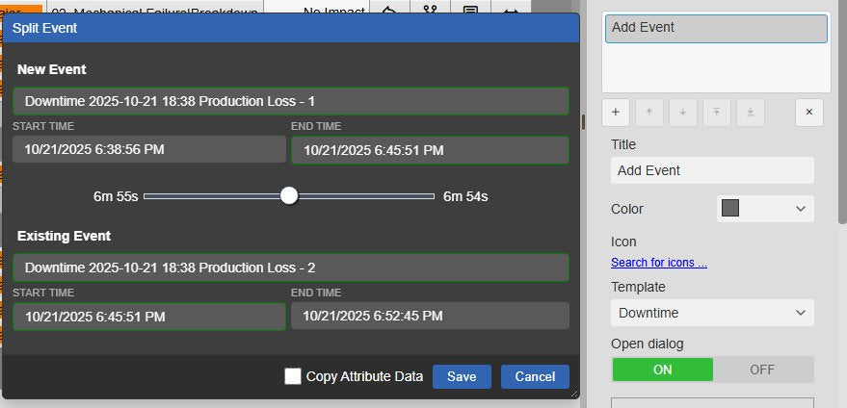Click the move up arrow icon
Image resolution: width=847 pixels, height=408 pixels.
point(649,113)
